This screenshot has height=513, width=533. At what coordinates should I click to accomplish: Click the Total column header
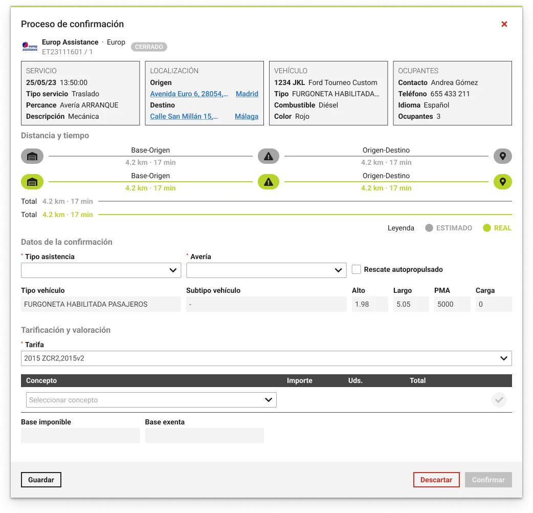(x=417, y=381)
